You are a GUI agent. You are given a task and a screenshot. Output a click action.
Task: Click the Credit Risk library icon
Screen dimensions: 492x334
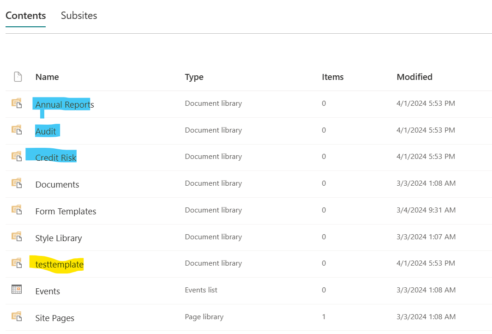(x=17, y=156)
